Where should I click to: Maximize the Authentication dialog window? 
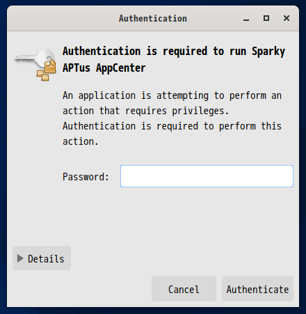pos(266,18)
